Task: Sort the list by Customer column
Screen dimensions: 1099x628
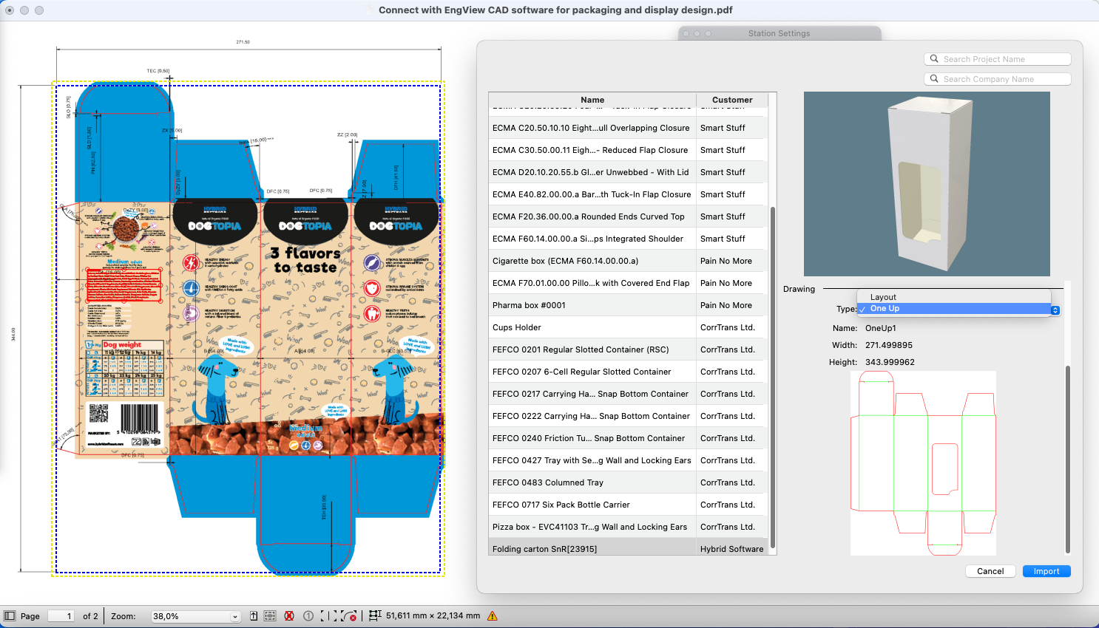Action: pos(731,100)
